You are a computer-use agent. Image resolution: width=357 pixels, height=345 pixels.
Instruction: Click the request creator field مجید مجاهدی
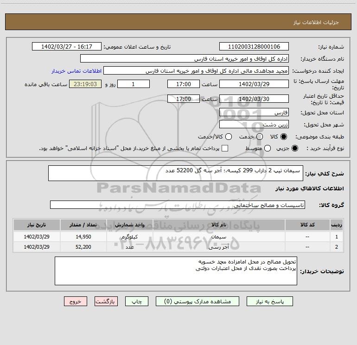coord(196,71)
